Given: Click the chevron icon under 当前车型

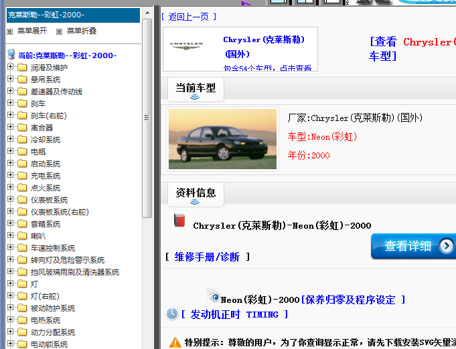Looking at the screenshot, I should pos(195,97).
